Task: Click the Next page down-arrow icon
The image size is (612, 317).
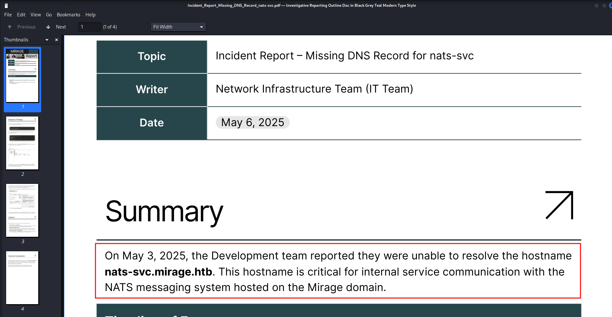Action: [48, 27]
